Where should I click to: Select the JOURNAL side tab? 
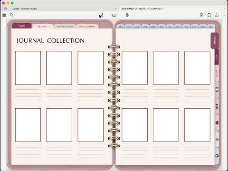pos(215,41)
